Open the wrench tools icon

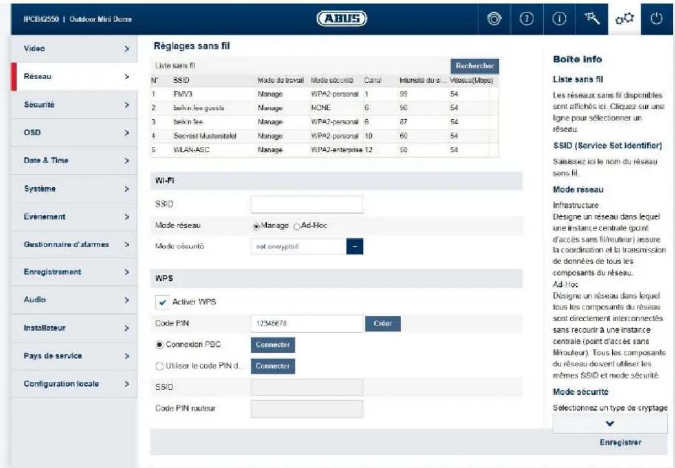point(591,19)
